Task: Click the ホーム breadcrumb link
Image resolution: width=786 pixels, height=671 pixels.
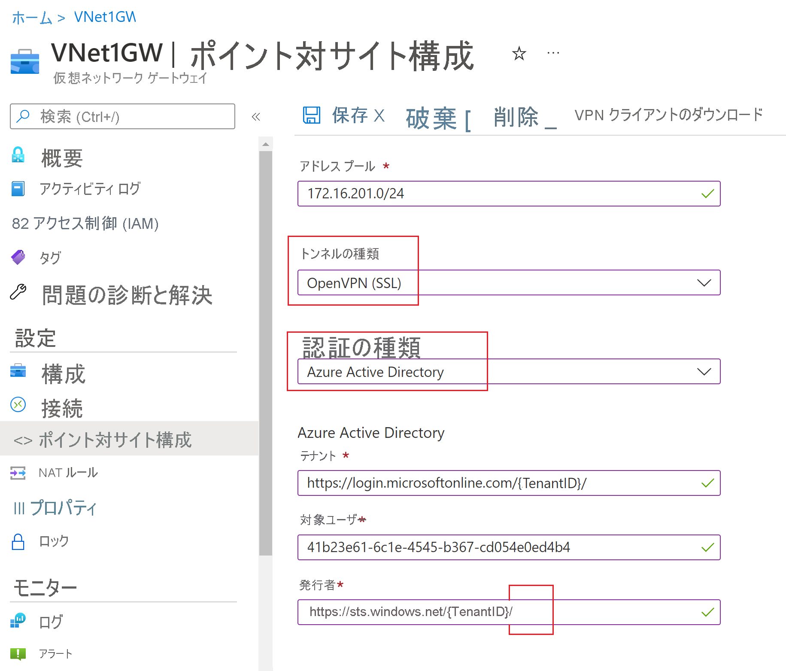Action: point(32,18)
